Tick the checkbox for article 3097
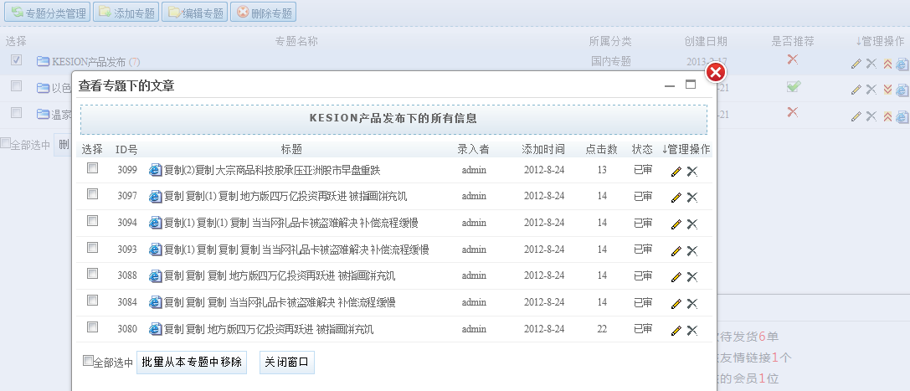The height and width of the screenshot is (391, 910). point(92,193)
